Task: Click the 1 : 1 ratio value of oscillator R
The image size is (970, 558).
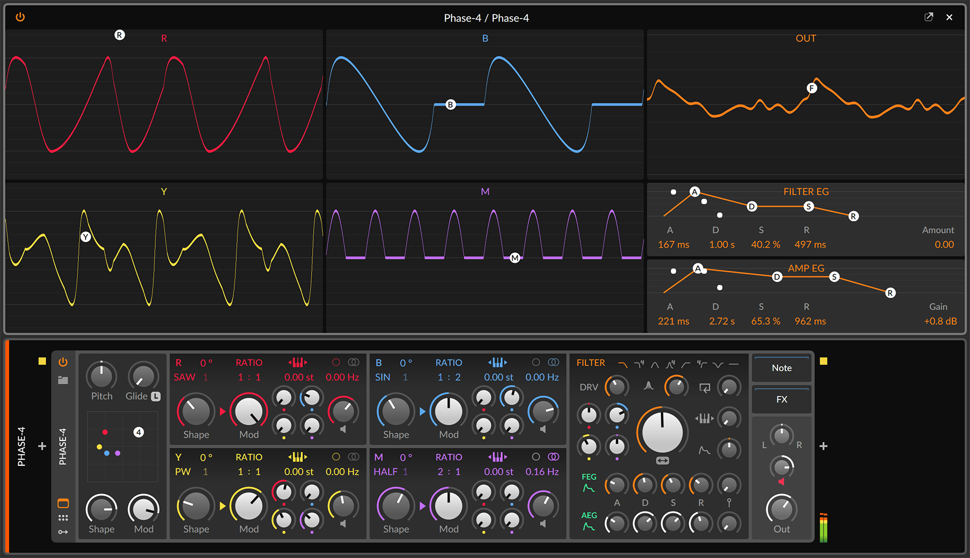Action: [x=249, y=377]
